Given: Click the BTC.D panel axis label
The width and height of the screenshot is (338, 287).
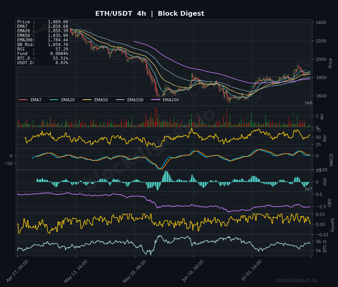Looking at the screenshot, I should coord(325,246).
